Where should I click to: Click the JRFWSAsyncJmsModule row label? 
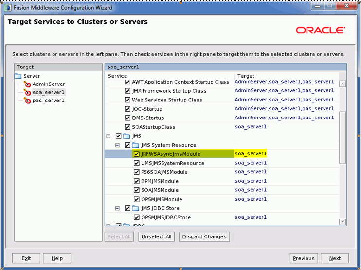coord(171,154)
